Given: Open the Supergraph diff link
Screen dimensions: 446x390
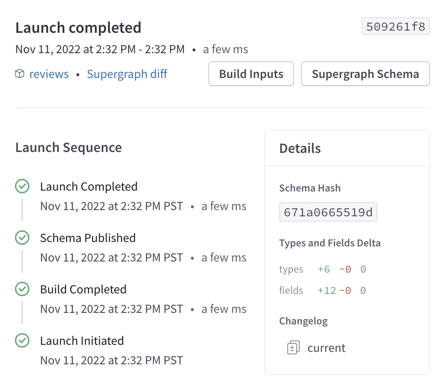Looking at the screenshot, I should [x=127, y=74].
